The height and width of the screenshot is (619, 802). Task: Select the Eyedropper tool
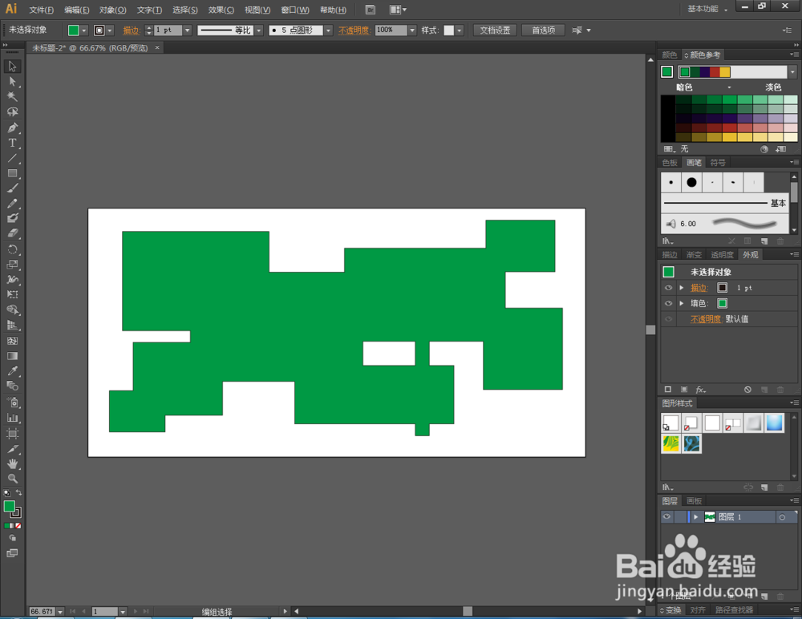click(x=12, y=371)
